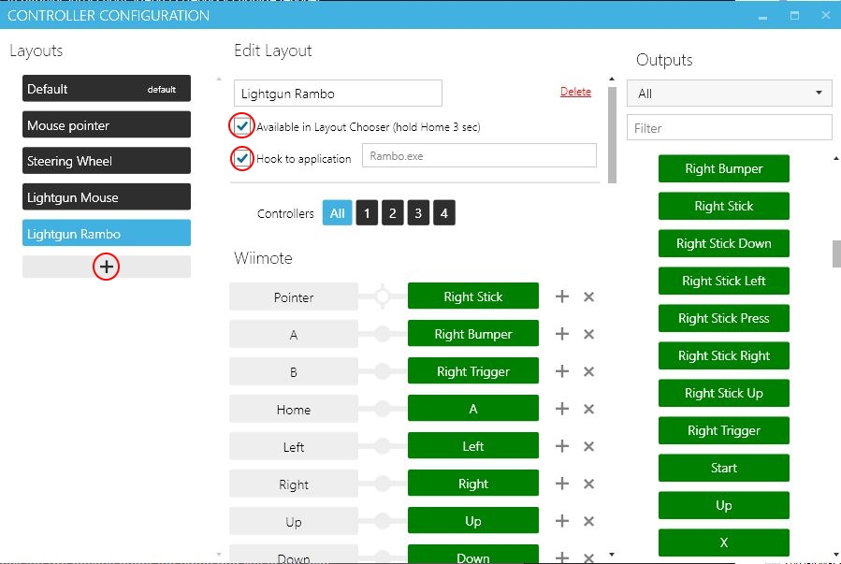The width and height of the screenshot is (841, 564).
Task: Click the Filter outputs text field
Action: coord(729,128)
